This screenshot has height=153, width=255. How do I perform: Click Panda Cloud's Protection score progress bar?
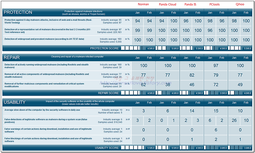tap(163, 48)
